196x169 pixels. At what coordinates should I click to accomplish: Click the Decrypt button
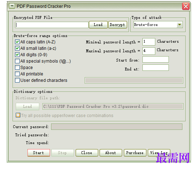click(x=117, y=25)
